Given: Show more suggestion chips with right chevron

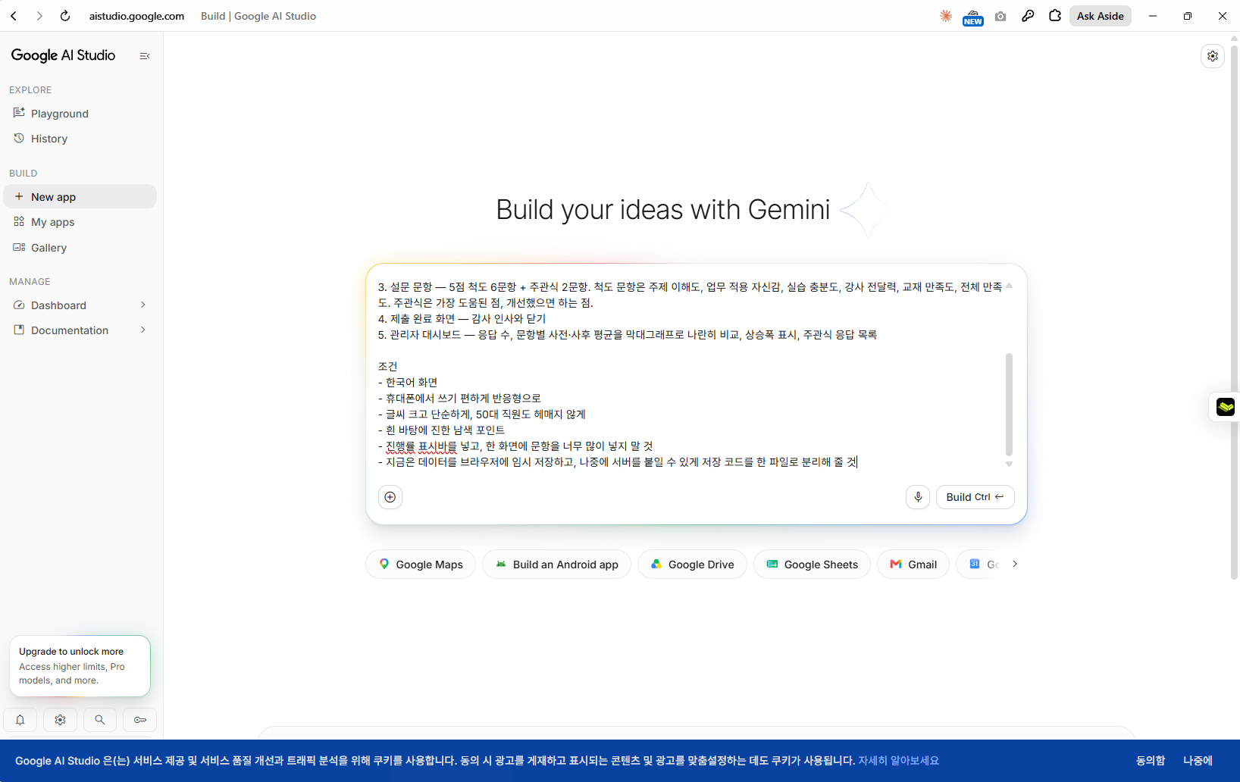Looking at the screenshot, I should click(1015, 564).
